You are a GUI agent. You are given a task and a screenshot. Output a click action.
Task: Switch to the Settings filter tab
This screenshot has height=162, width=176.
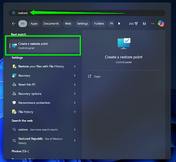(82, 24)
